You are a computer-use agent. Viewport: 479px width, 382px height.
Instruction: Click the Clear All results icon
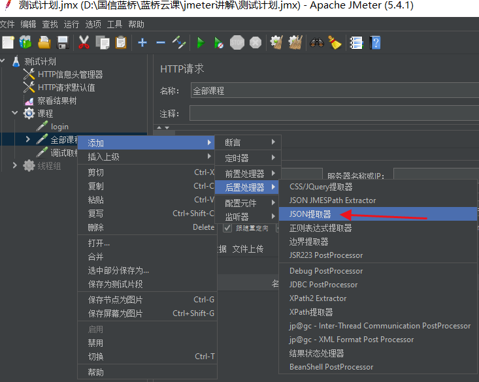click(295, 42)
